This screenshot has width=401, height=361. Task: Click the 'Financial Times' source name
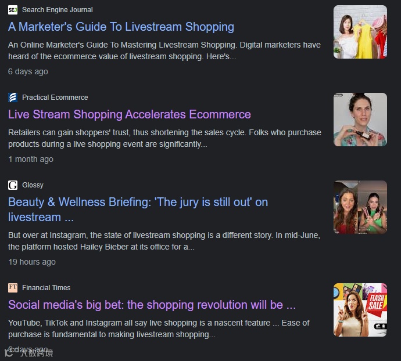46,288
